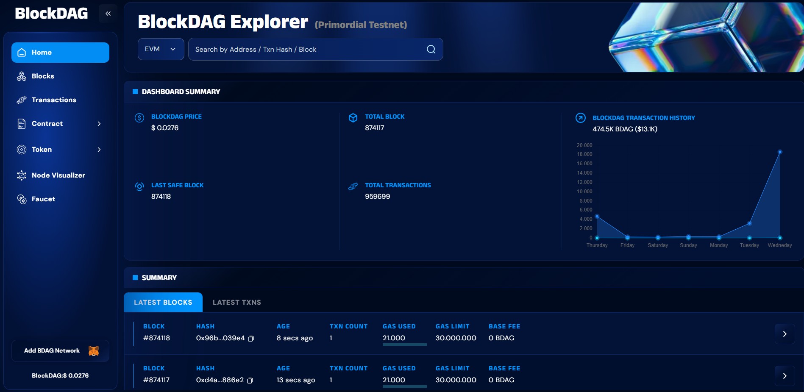804x392 pixels.
Task: Open the Transactions page
Action: tap(54, 100)
